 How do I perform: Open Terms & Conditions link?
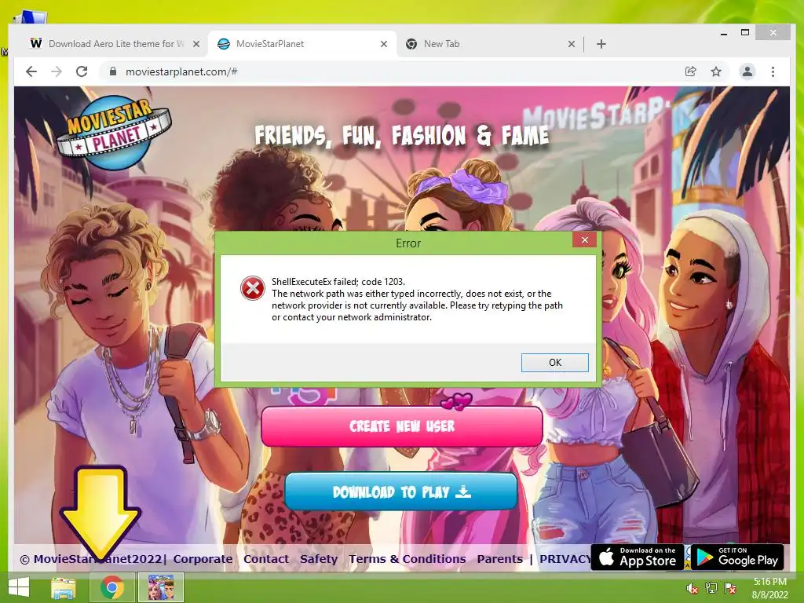[x=407, y=559]
